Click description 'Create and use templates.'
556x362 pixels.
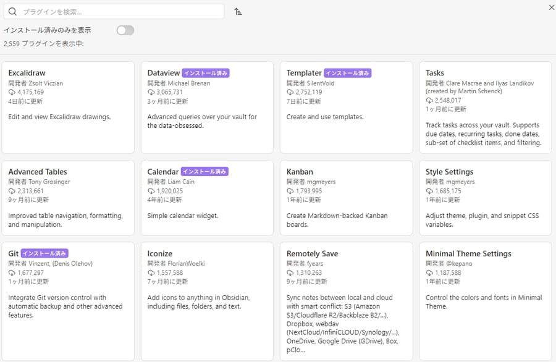pyautogui.click(x=325, y=117)
